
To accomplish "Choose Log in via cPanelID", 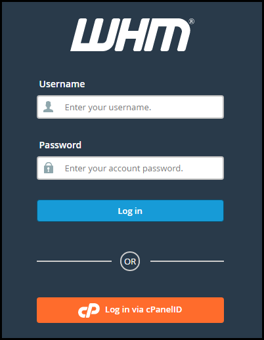I will coord(131,310).
